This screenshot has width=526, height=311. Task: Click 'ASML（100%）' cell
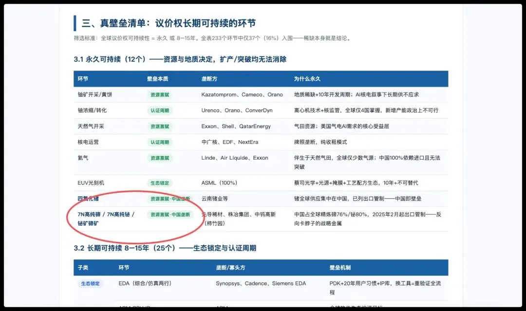point(219,183)
